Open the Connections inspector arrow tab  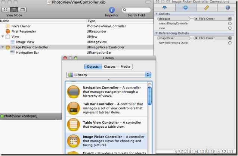click(186, 7)
